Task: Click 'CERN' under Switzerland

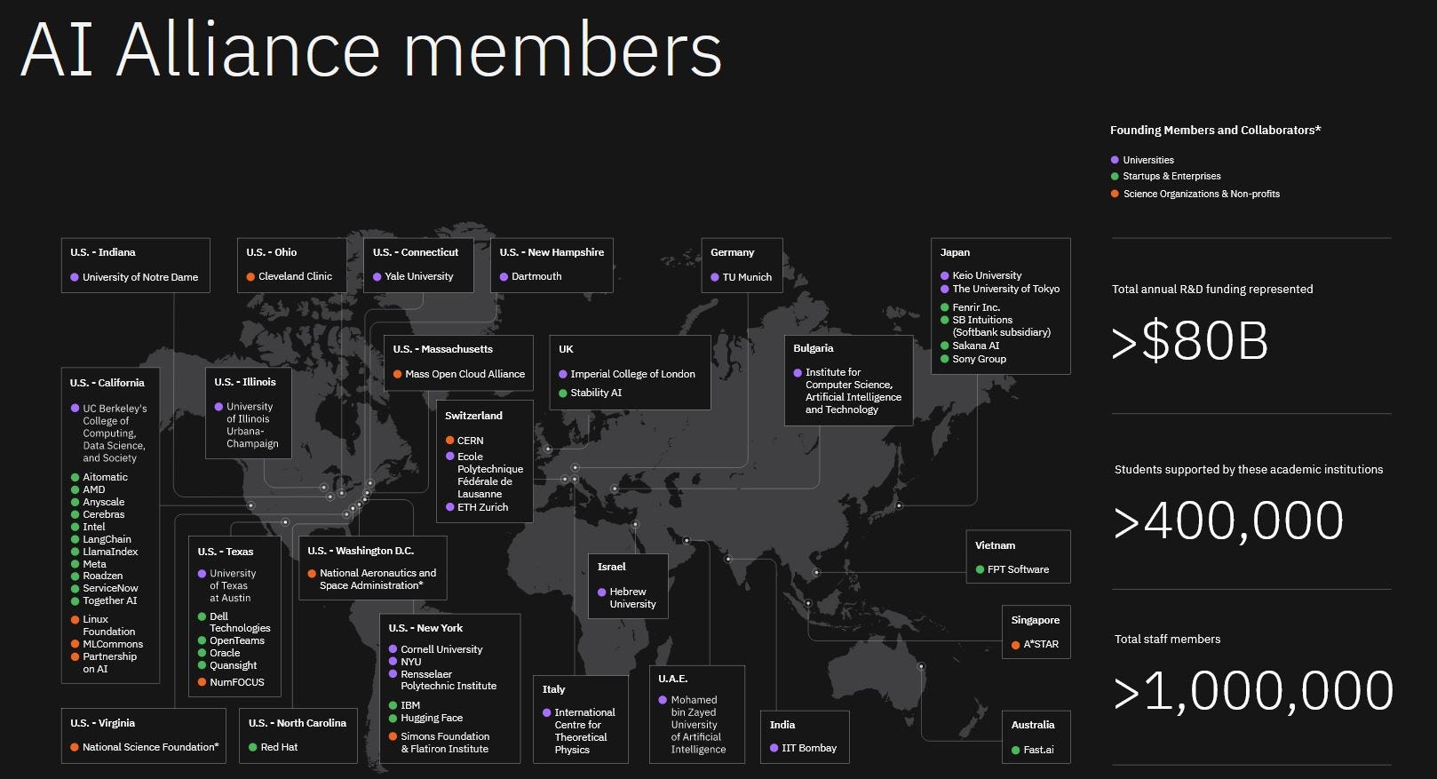Action: tap(471, 441)
